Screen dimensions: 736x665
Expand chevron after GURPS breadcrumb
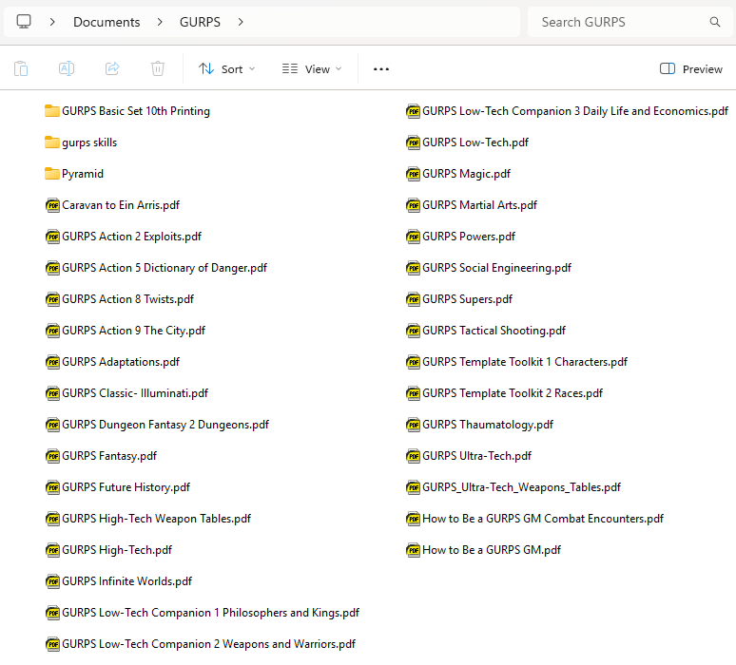pos(241,22)
